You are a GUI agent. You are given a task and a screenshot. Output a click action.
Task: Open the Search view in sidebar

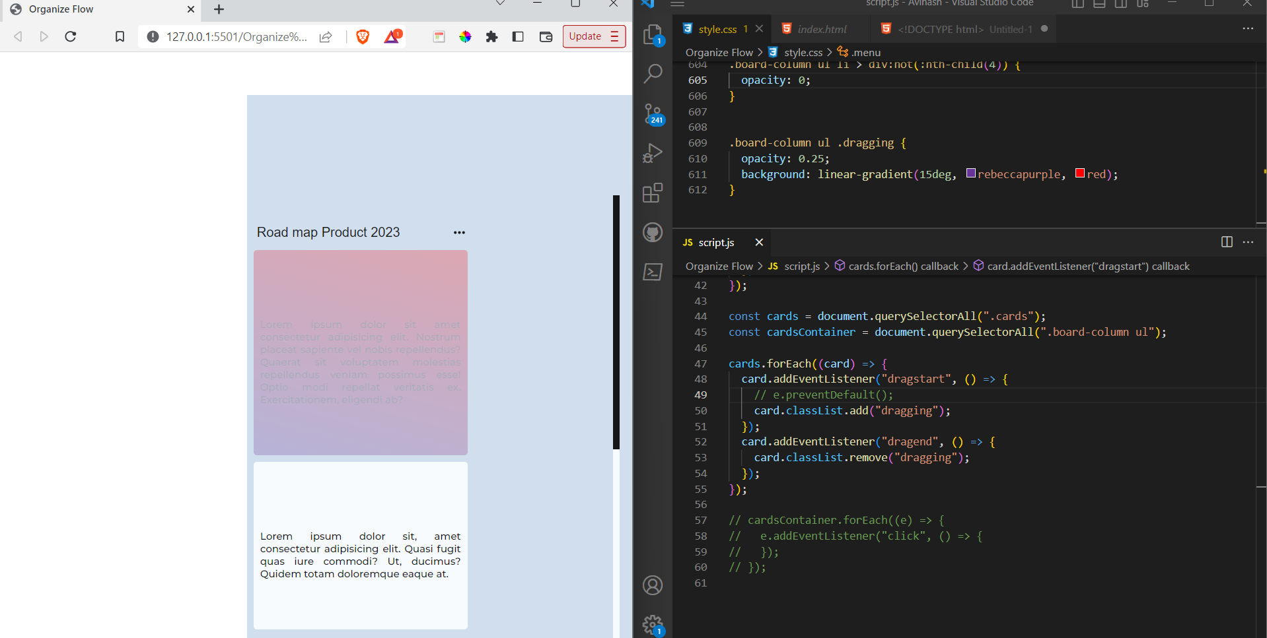[653, 73]
